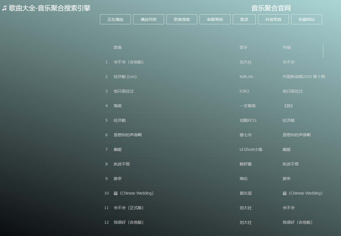Click artist Lil Ghost小鬼

click(x=251, y=149)
